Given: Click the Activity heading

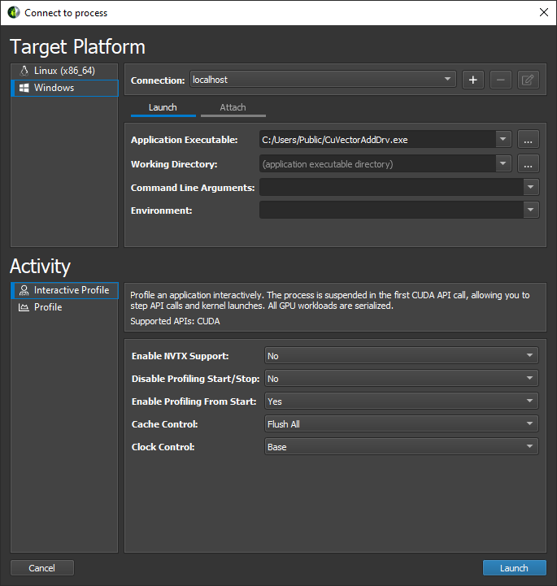Looking at the screenshot, I should 40,267.
